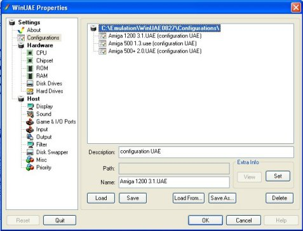Open the CPU settings page

tap(41, 53)
